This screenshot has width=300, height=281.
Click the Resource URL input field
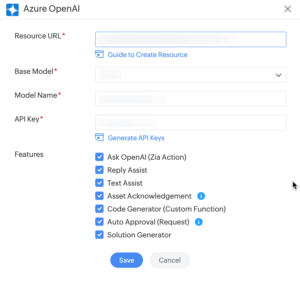coord(191,39)
